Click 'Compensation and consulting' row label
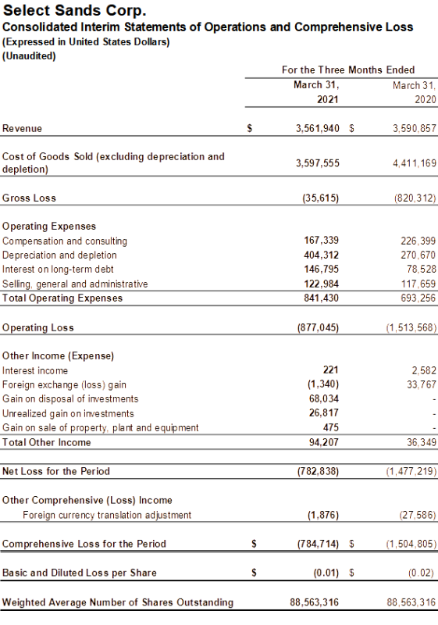438x625 pixels. (65, 241)
